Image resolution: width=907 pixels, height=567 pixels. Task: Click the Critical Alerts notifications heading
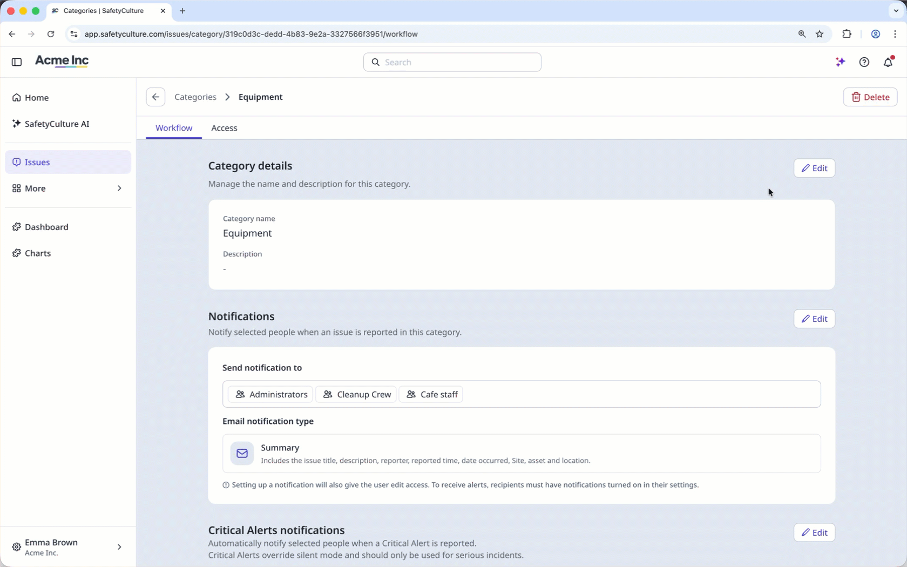(x=276, y=530)
